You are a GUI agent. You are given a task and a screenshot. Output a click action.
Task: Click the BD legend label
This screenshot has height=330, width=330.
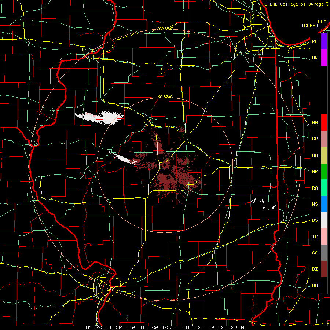click(315, 155)
